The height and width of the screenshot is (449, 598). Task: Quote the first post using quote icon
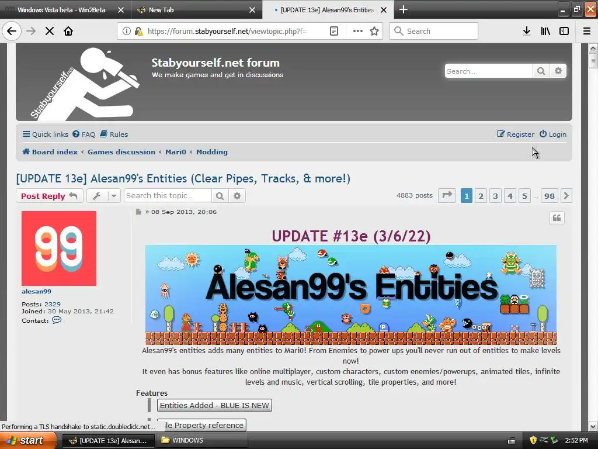pyautogui.click(x=557, y=218)
